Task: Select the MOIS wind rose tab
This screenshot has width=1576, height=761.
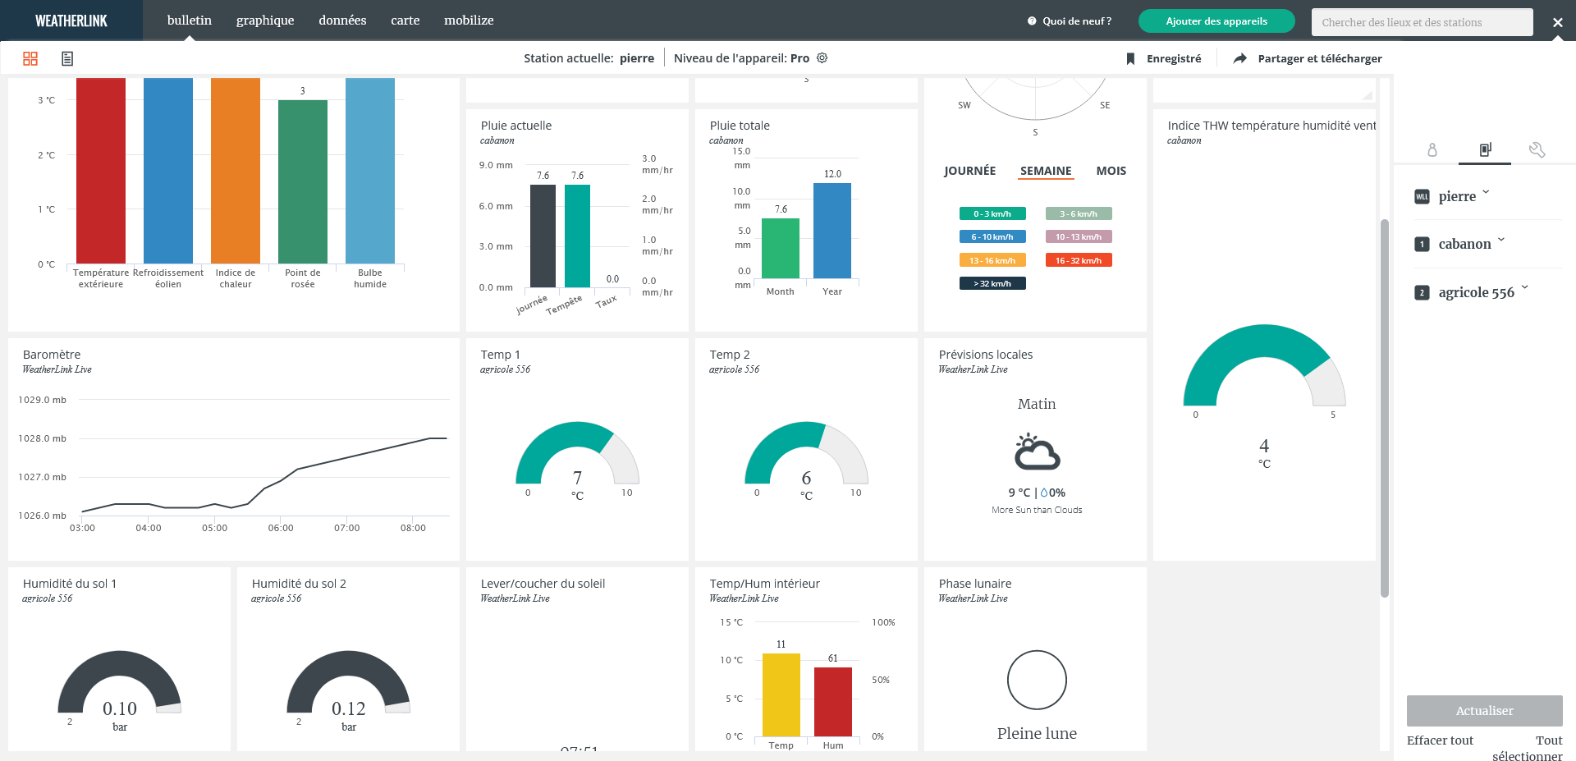Action: 1111,171
